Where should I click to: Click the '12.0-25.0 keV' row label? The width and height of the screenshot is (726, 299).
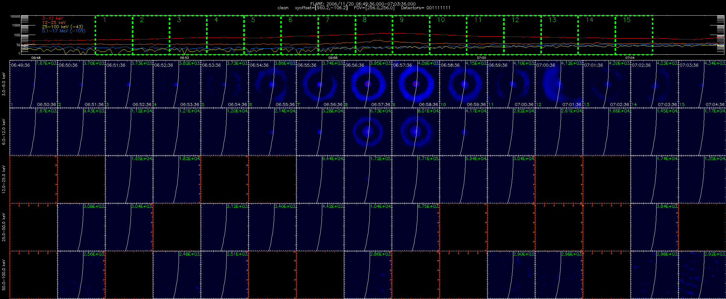4,179
